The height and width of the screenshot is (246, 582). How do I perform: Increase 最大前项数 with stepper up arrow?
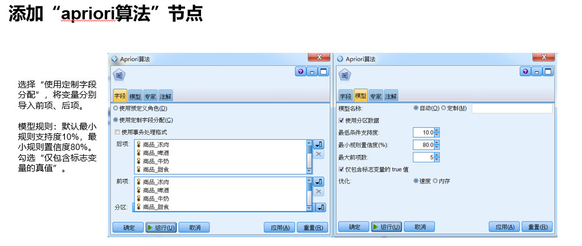(x=437, y=155)
